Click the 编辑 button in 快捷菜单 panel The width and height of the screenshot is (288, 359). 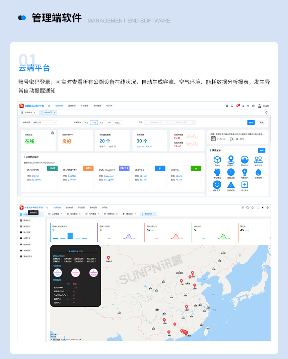pyautogui.click(x=262, y=151)
